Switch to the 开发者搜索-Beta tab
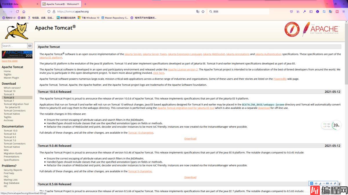The image size is (348, 195). 17,4
